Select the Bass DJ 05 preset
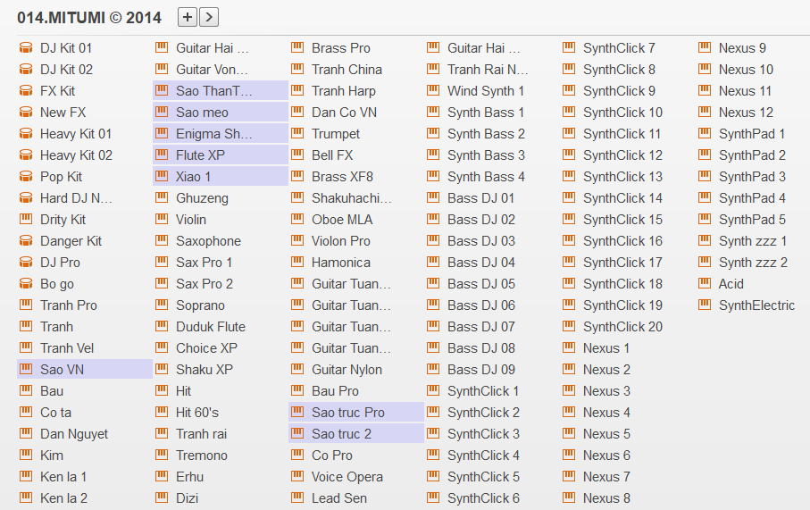Screen dimensions: 810x510 (x=480, y=284)
